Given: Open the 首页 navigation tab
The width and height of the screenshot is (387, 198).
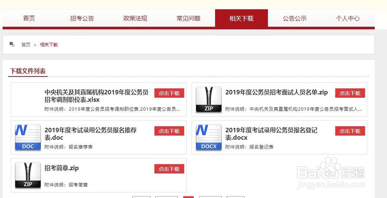Looking at the screenshot, I should pos(29,18).
